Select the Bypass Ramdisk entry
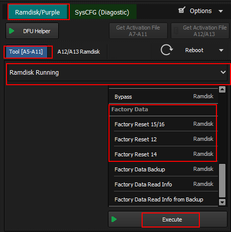Viewport: 231px width, 232px height. [164, 97]
